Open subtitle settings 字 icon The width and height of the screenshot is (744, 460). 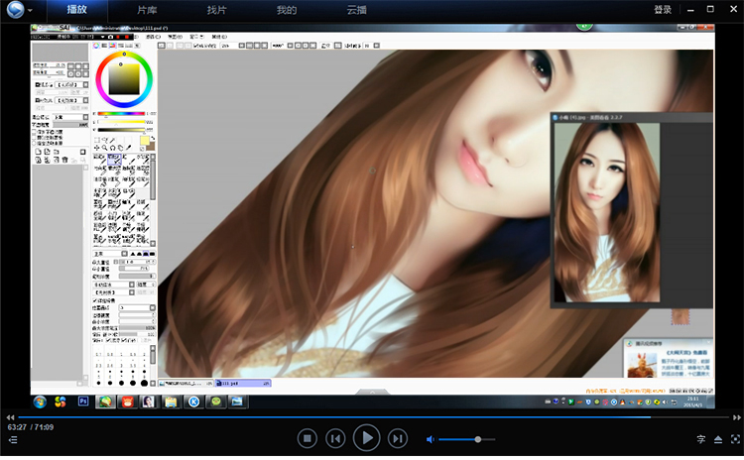click(x=700, y=439)
